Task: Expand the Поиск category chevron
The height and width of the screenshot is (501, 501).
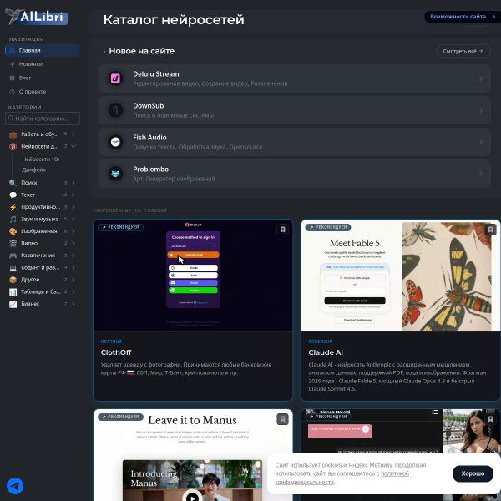Action: point(73,183)
